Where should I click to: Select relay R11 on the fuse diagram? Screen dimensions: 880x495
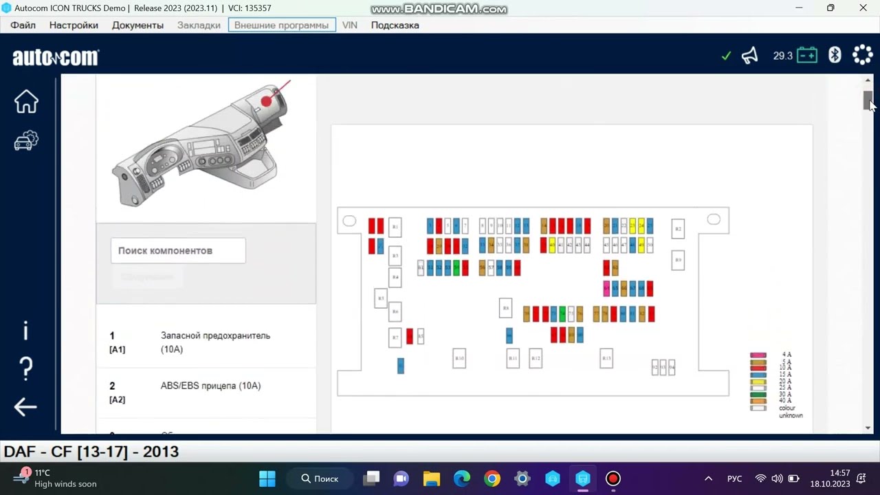pos(513,358)
